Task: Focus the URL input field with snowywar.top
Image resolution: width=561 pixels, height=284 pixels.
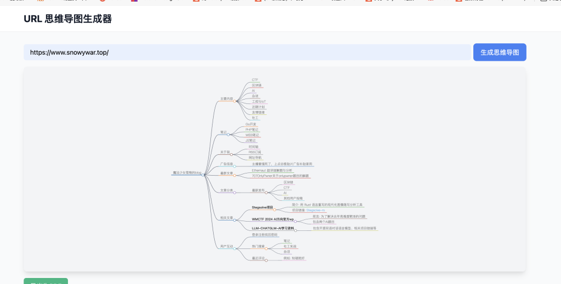Action: tap(247, 52)
